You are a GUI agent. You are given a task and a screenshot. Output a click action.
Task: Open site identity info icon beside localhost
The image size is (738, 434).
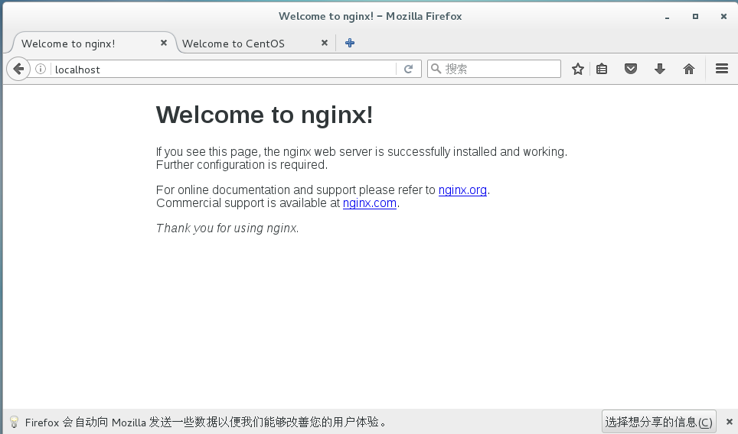[x=41, y=69]
